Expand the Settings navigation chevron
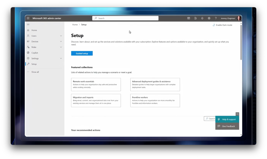 [61, 58]
